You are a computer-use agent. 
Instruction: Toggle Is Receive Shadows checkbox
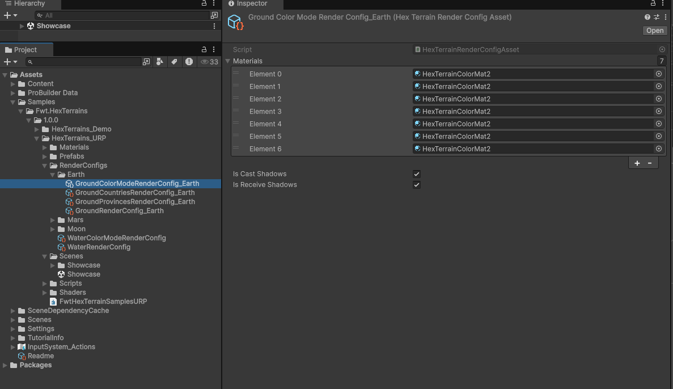pos(416,185)
